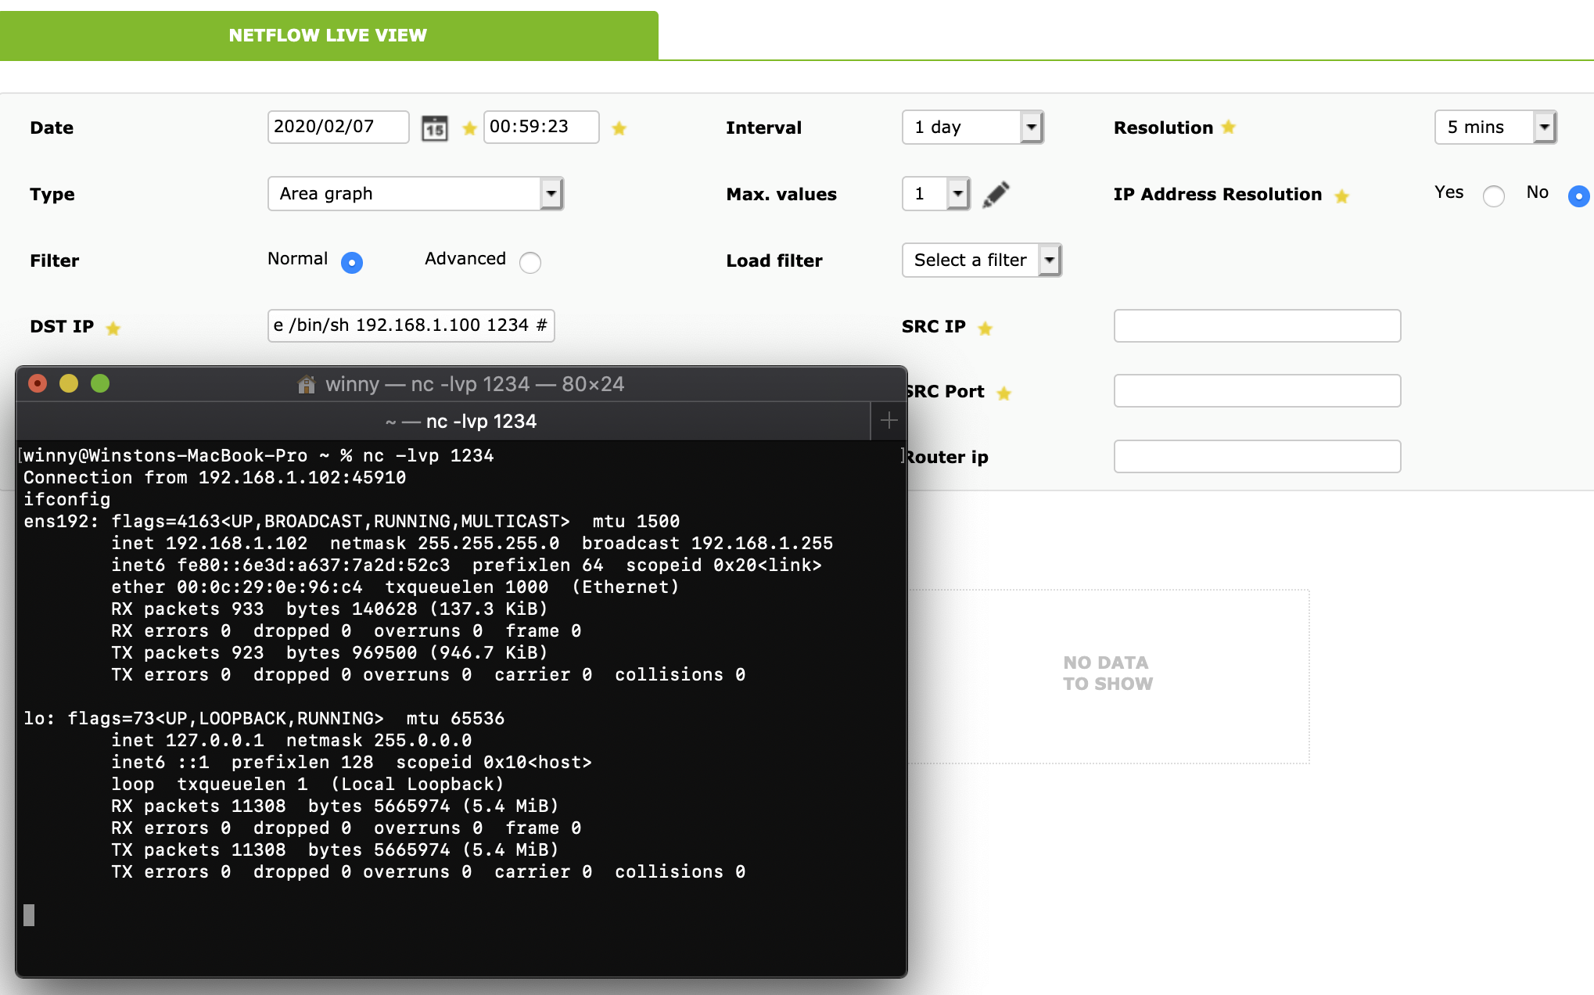Click the 'IP Address Resolution' label
Screen dimensions: 1594x995
[1218, 194]
